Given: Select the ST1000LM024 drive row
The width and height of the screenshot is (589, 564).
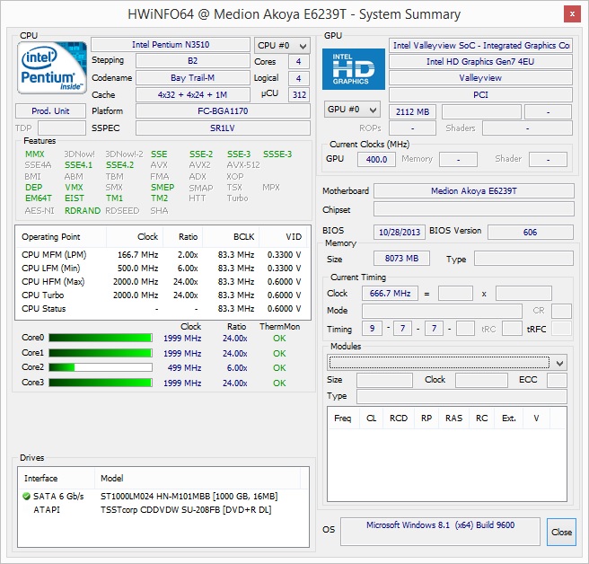Looking at the screenshot, I should 163,497.
